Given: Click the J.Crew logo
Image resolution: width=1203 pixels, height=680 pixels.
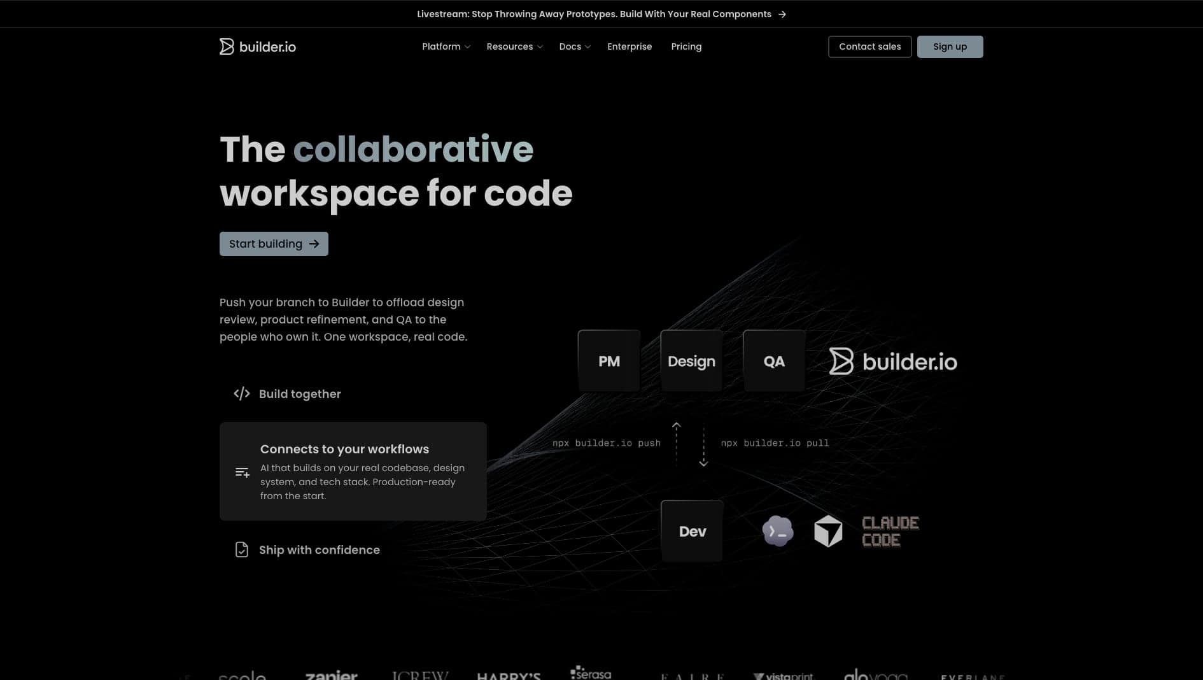Looking at the screenshot, I should 420,675.
